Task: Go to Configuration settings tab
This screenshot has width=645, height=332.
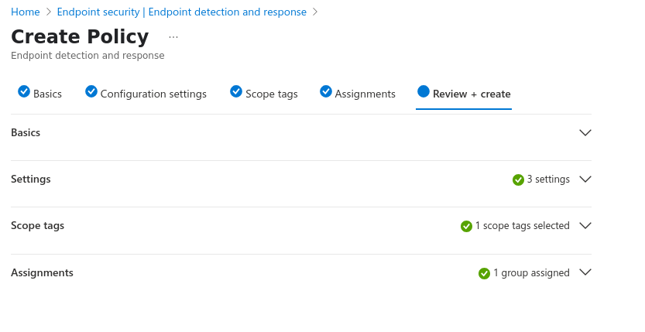Action: [x=153, y=94]
